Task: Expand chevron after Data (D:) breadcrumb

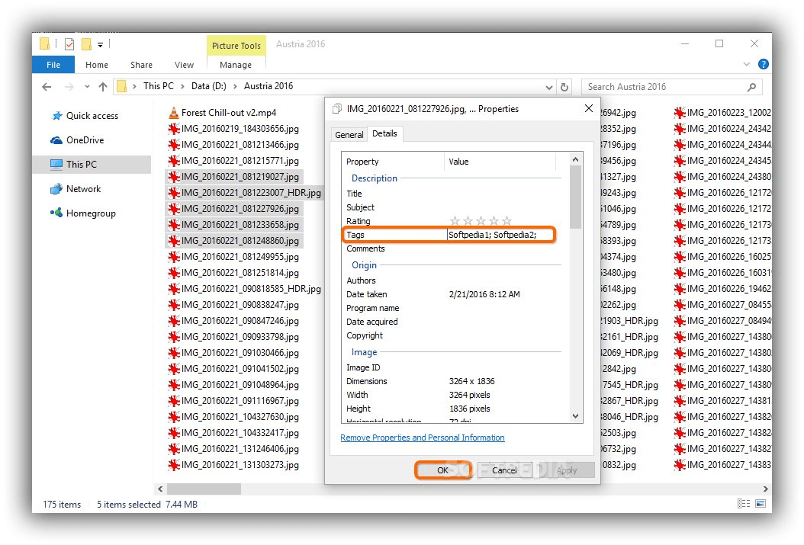Action: point(236,87)
